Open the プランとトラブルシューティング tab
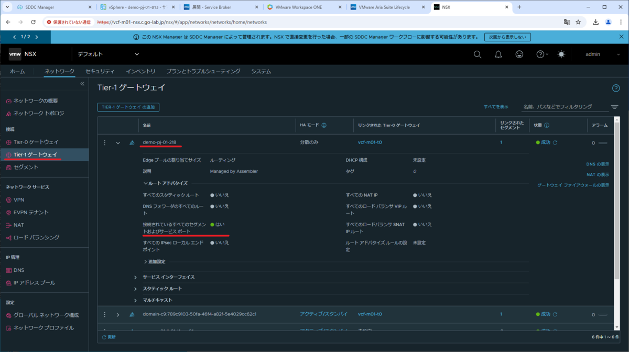The width and height of the screenshot is (629, 352). (203, 71)
